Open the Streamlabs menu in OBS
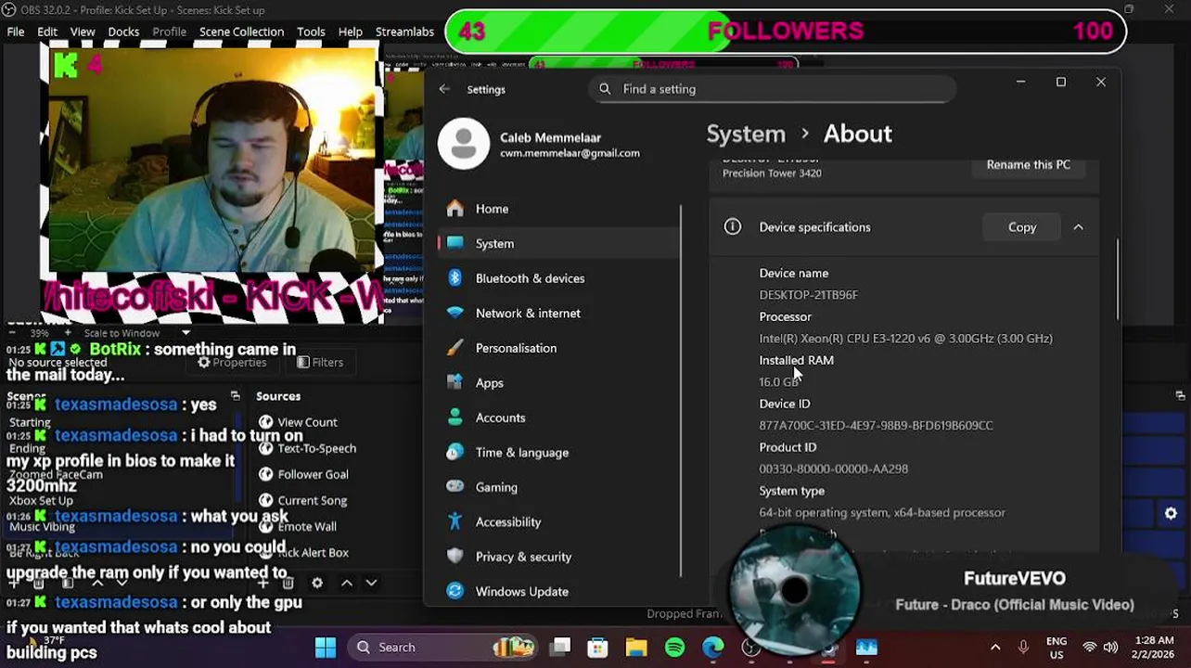 pos(404,32)
